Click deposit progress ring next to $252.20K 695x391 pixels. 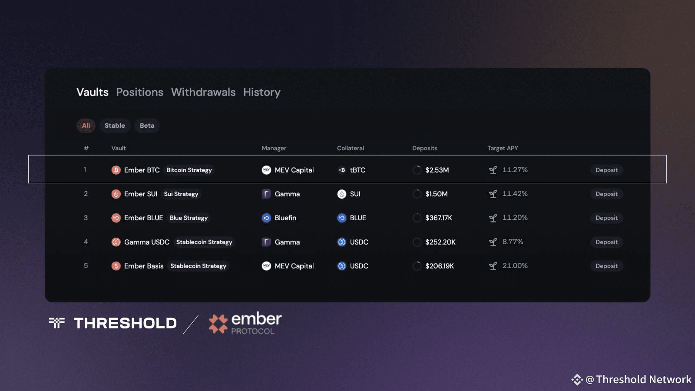(x=417, y=242)
